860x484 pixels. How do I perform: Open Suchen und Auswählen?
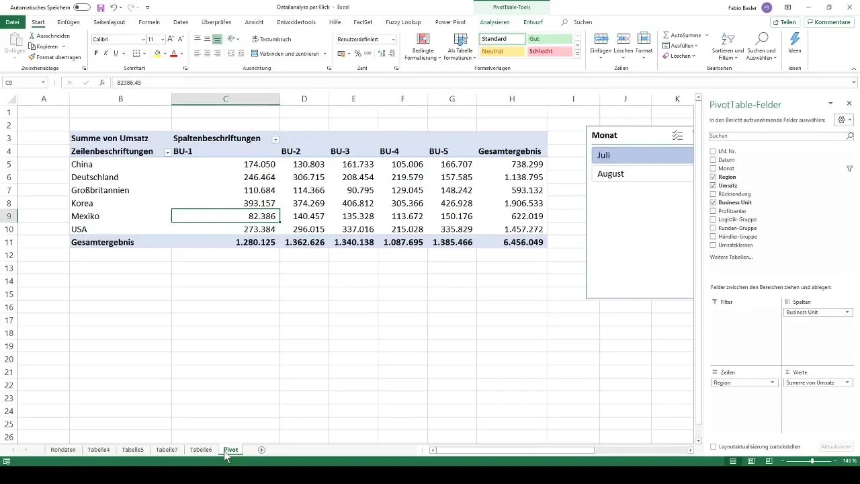click(x=761, y=46)
